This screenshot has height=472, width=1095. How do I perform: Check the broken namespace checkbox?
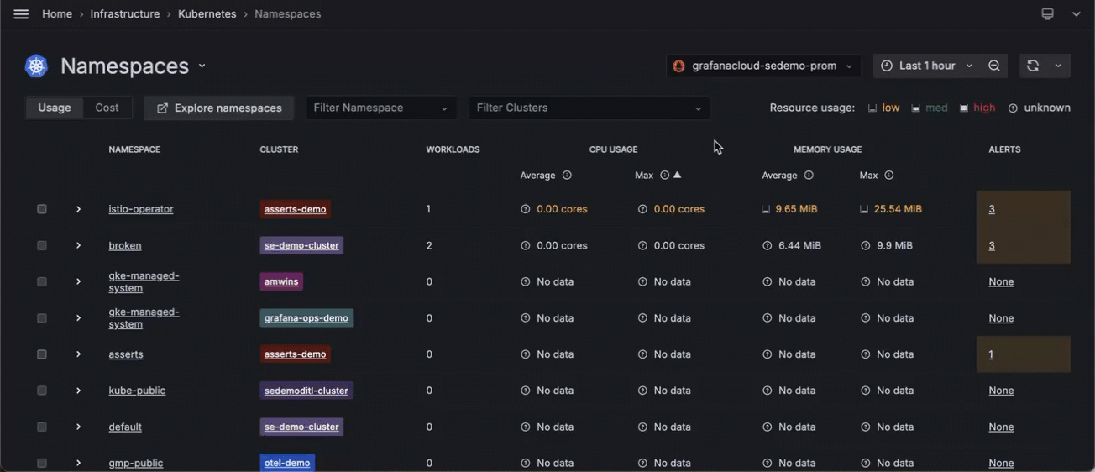pyautogui.click(x=42, y=246)
